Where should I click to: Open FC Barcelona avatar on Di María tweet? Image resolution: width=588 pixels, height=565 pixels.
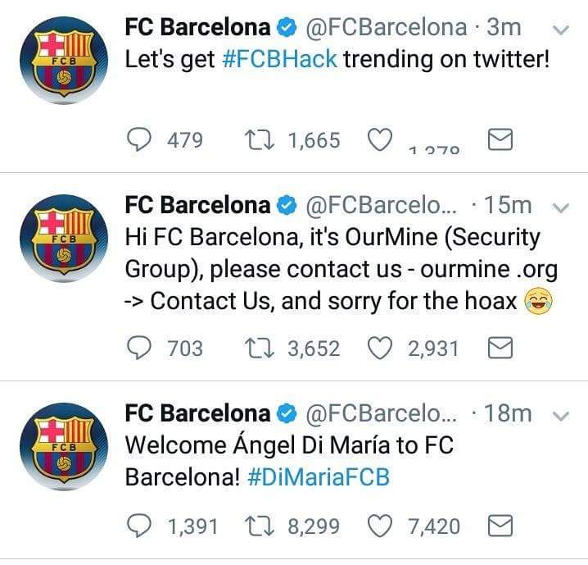(64, 446)
